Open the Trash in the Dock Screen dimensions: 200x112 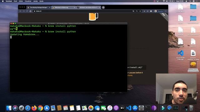pos(191,108)
